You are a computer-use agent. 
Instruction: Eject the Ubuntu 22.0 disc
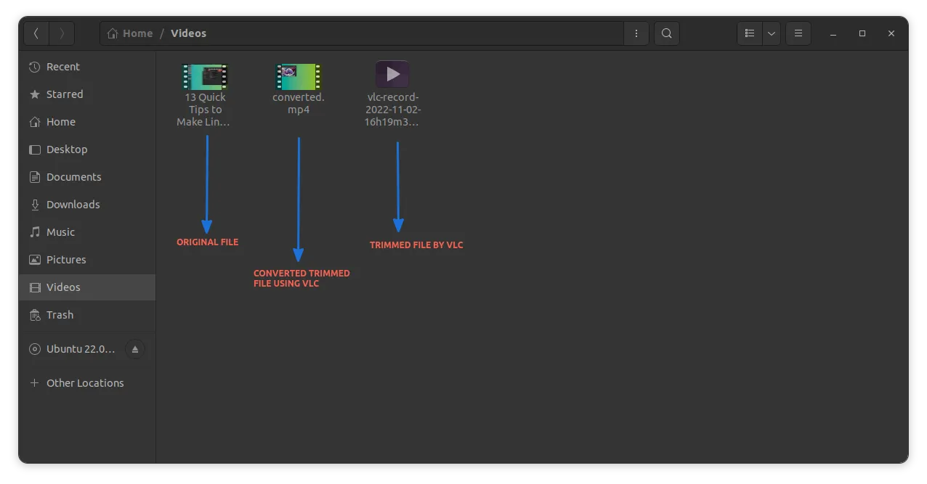click(x=134, y=349)
